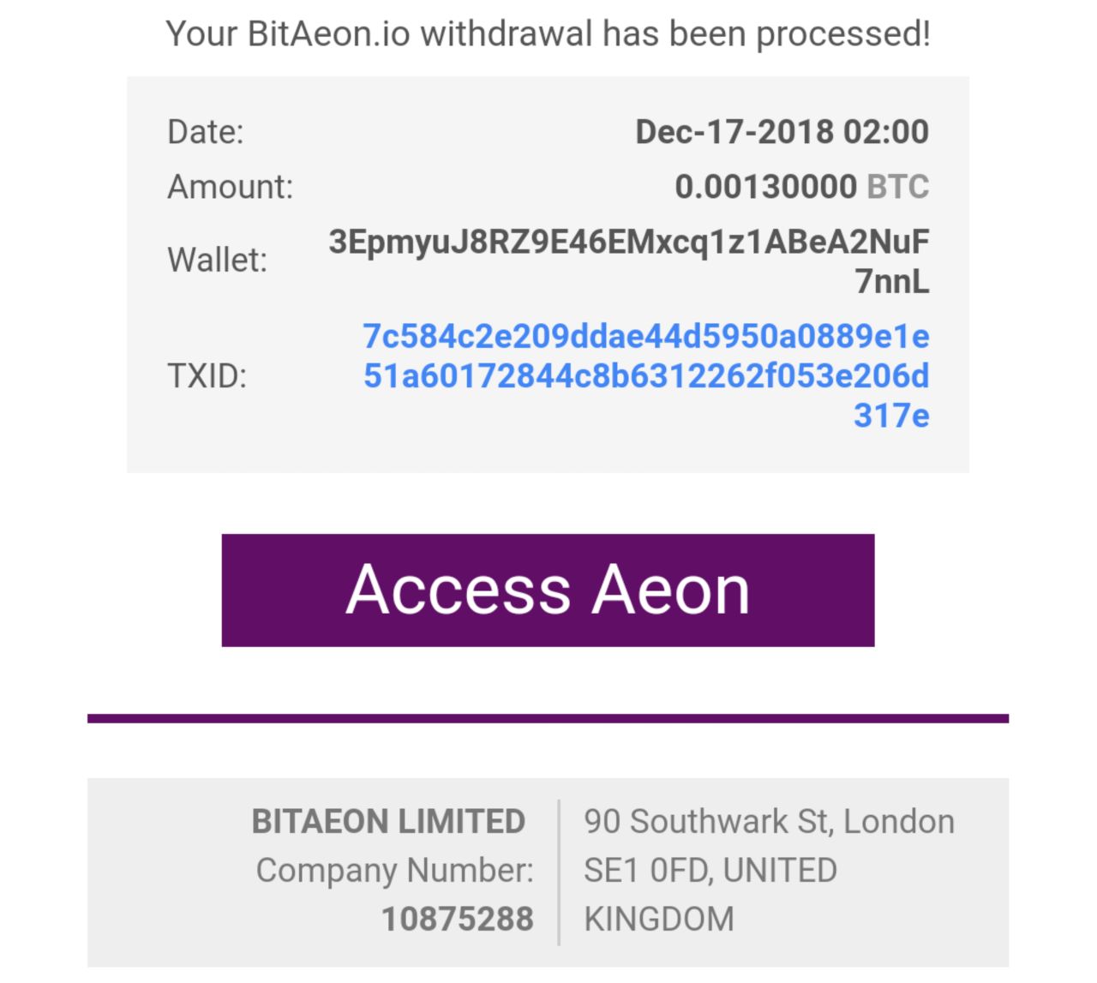Click the BITAEON LIMITED company name
1097x983 pixels.
[x=388, y=821]
